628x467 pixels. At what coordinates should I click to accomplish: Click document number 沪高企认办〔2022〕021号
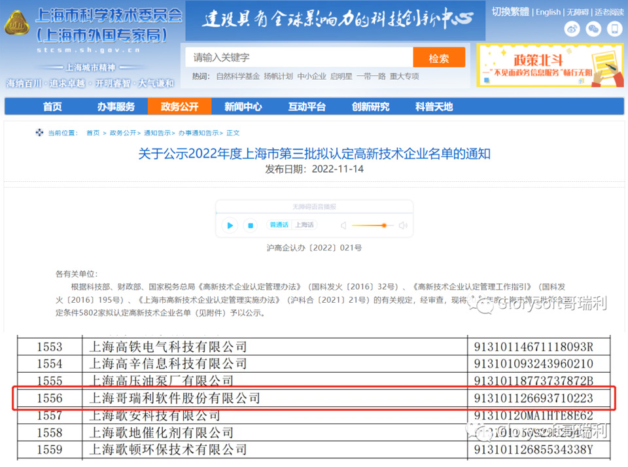tap(315, 248)
